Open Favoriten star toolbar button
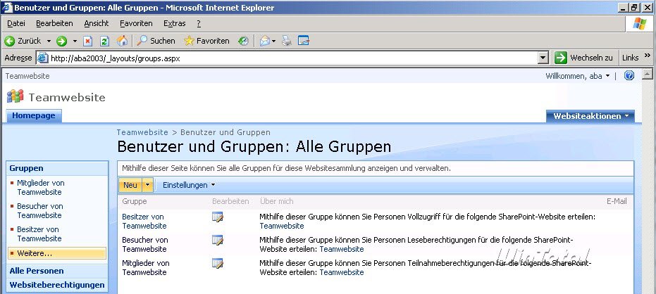The width and height of the screenshot is (656, 294). (x=206, y=41)
